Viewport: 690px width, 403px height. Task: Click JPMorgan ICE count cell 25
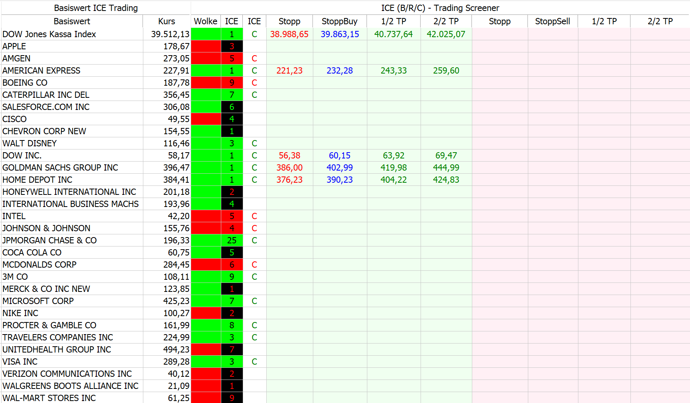coord(232,240)
